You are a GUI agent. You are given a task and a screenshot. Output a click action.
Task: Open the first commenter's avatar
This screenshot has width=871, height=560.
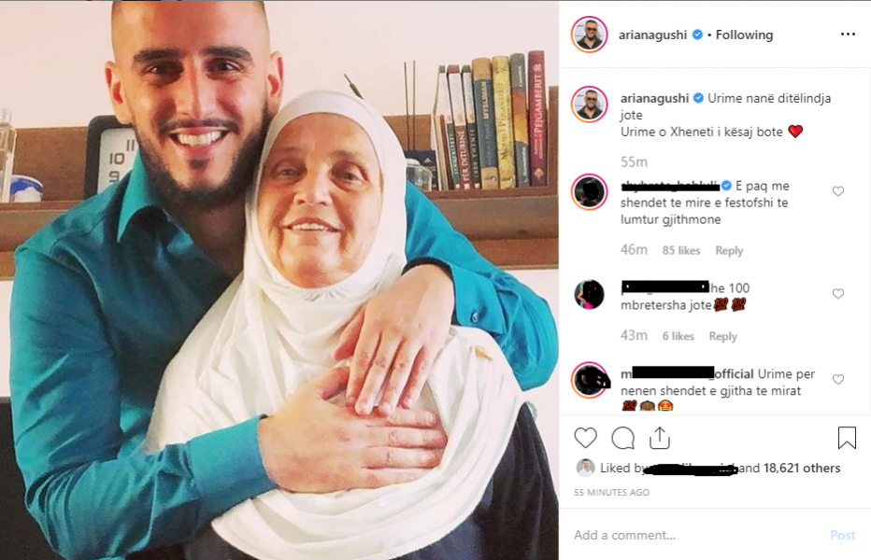(590, 191)
